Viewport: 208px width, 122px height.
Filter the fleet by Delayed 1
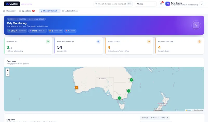(x=155, y=118)
